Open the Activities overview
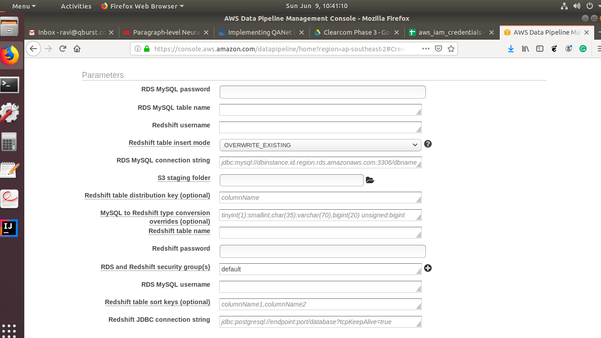The width and height of the screenshot is (601, 338). tap(76, 6)
